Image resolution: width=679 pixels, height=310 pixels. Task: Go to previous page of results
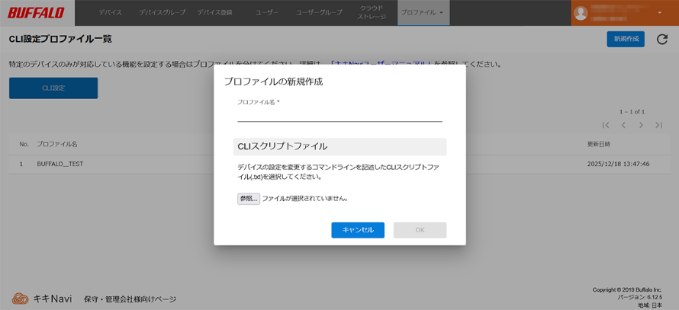[623, 125]
